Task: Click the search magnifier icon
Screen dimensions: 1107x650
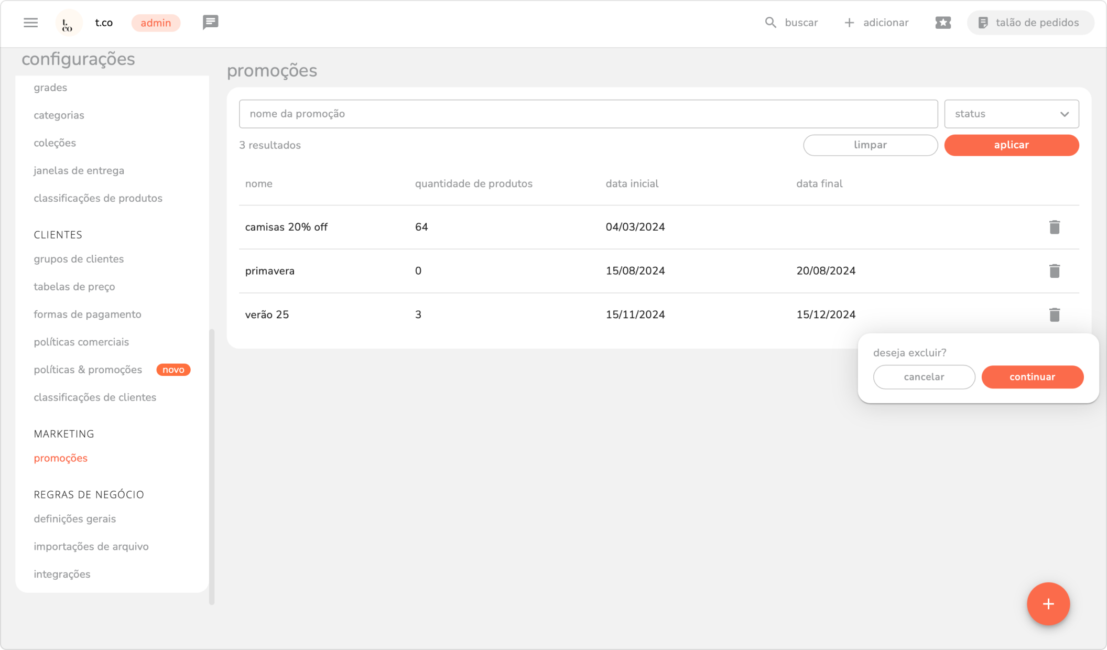Action: 770,23
